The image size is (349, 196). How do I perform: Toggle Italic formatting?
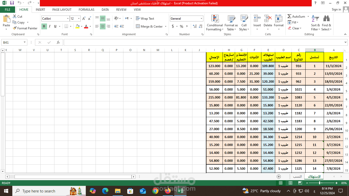pyautogui.click(x=50, y=26)
